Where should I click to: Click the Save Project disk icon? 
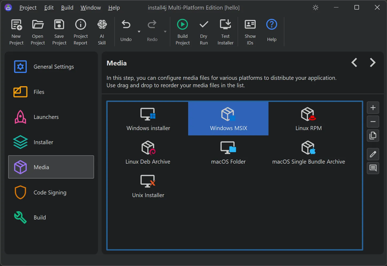pos(59,24)
